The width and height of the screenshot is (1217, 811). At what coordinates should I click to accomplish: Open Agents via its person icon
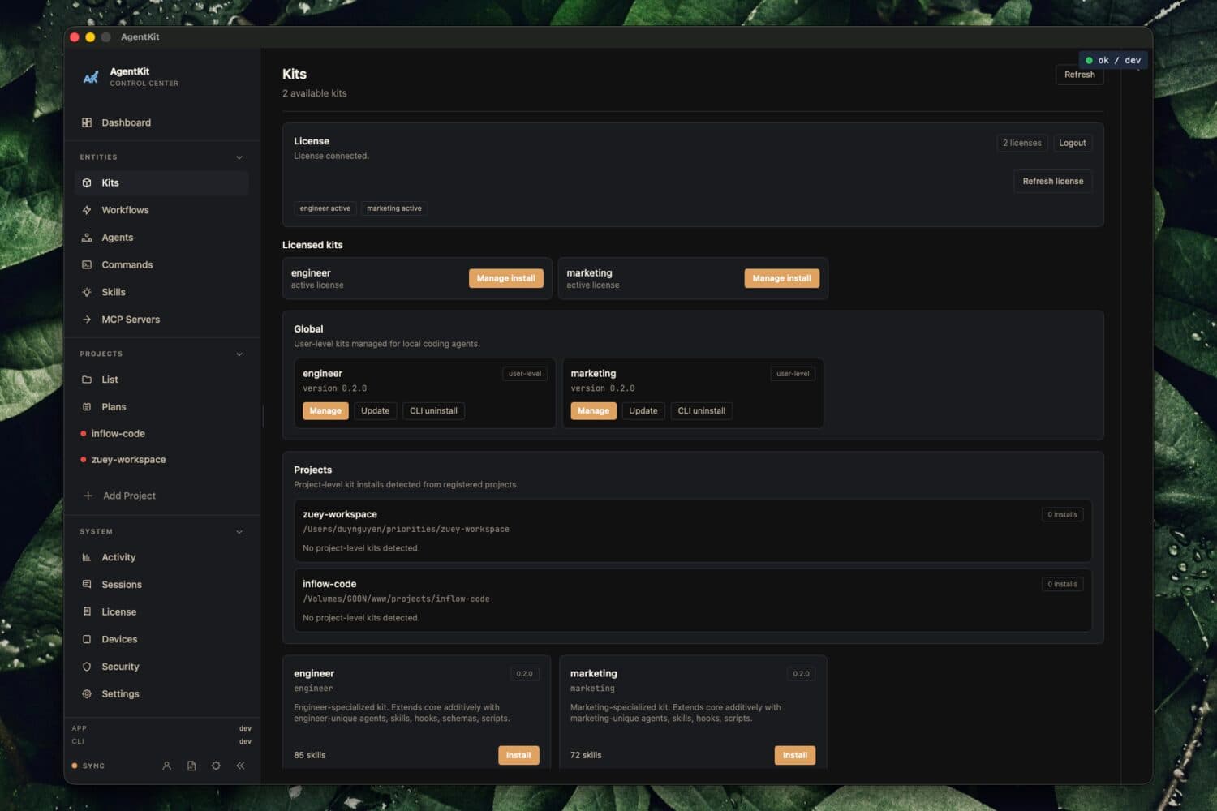pos(87,238)
